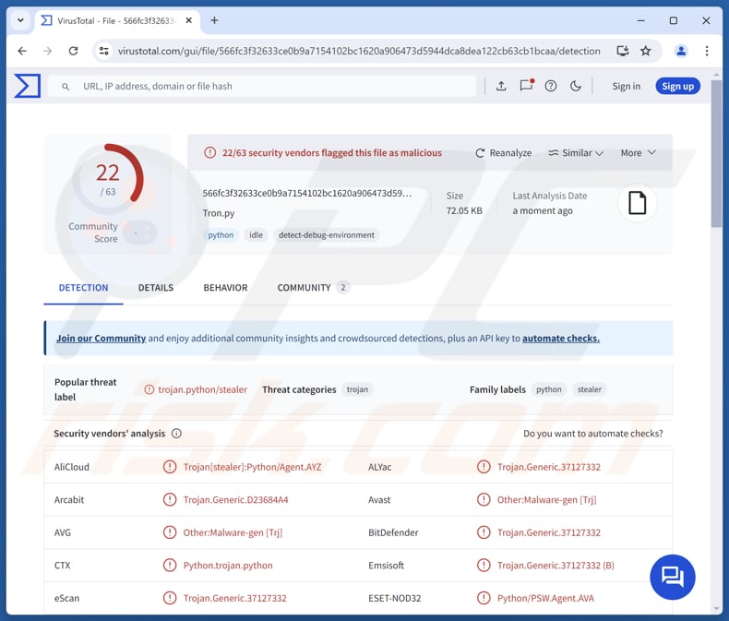Click the Reanalyze button
This screenshot has width=729, height=621.
click(x=503, y=153)
